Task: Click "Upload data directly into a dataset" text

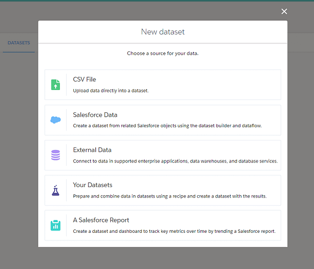Action: click(x=111, y=90)
